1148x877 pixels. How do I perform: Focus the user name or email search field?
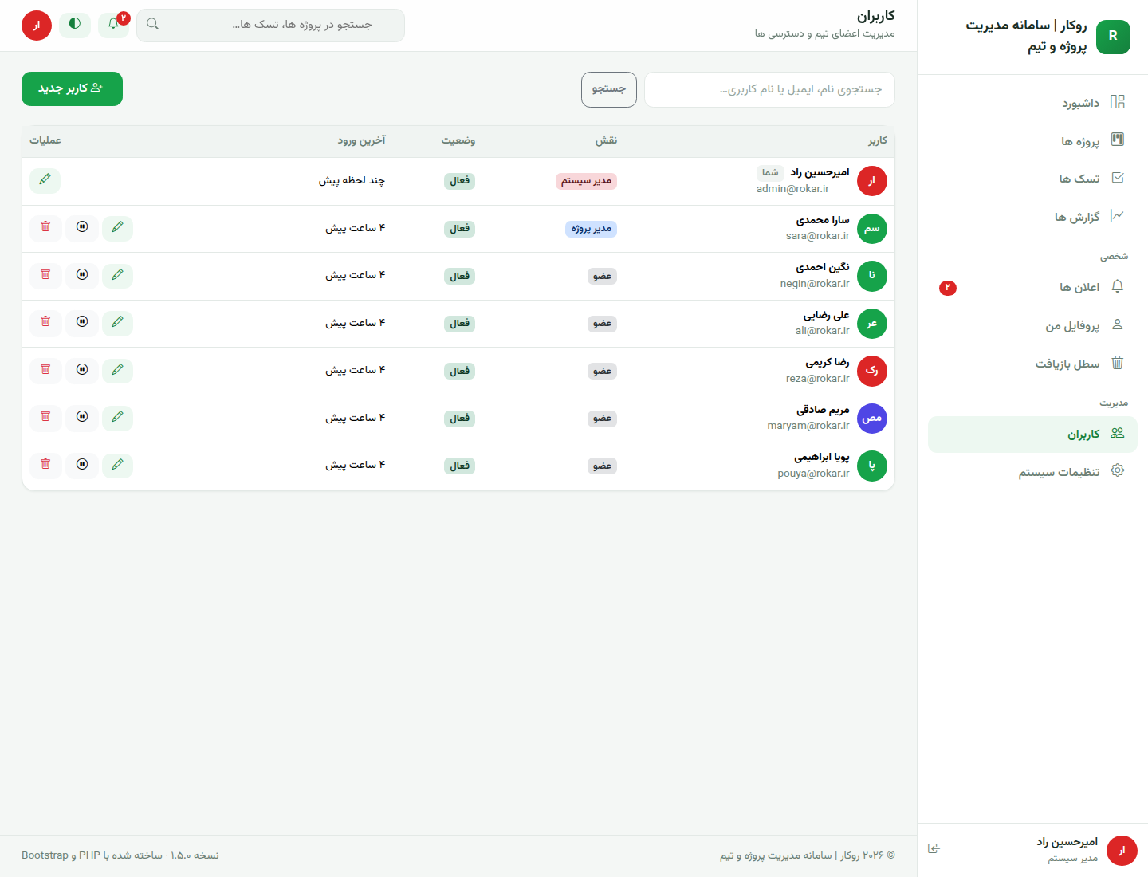click(769, 89)
